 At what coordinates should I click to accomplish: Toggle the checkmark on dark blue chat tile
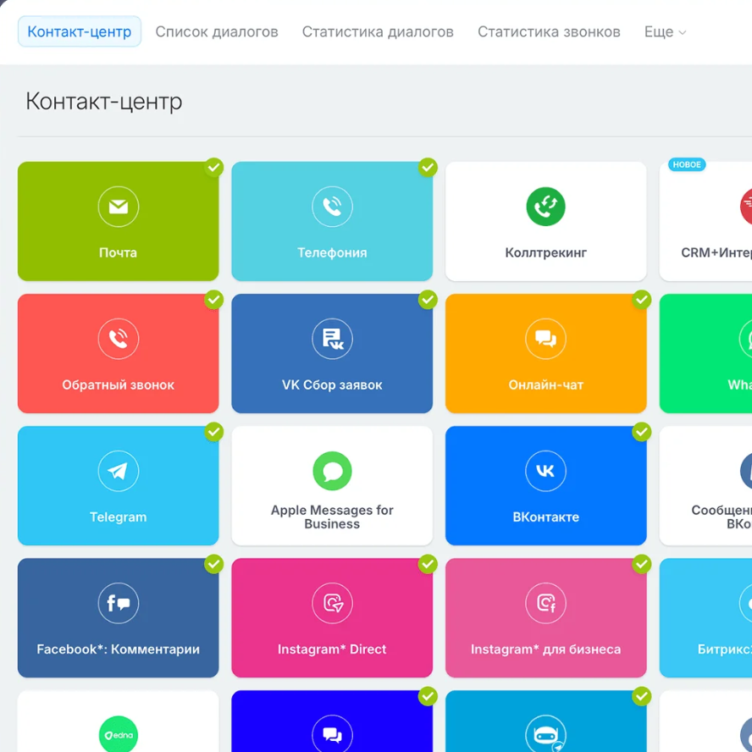[428, 696]
